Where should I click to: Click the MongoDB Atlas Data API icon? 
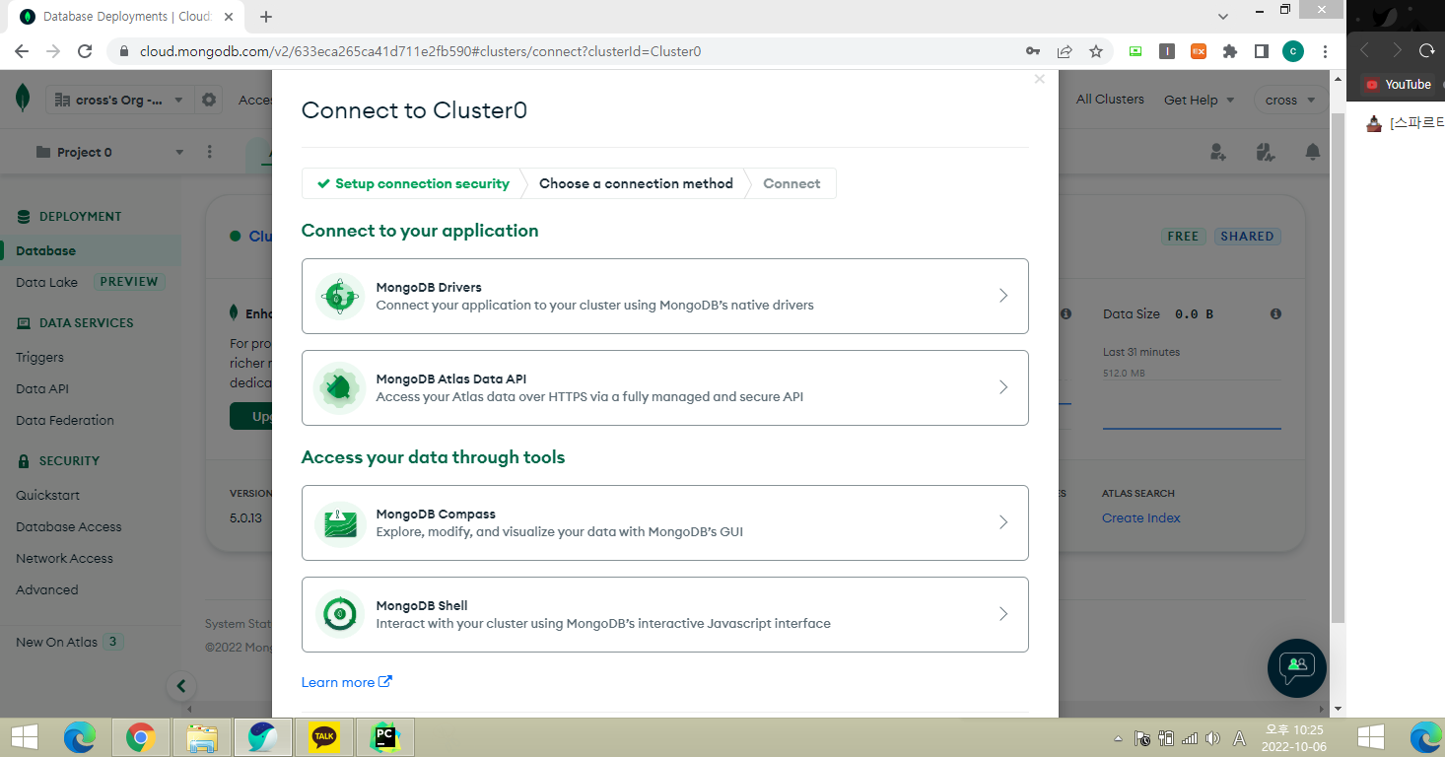click(x=339, y=387)
